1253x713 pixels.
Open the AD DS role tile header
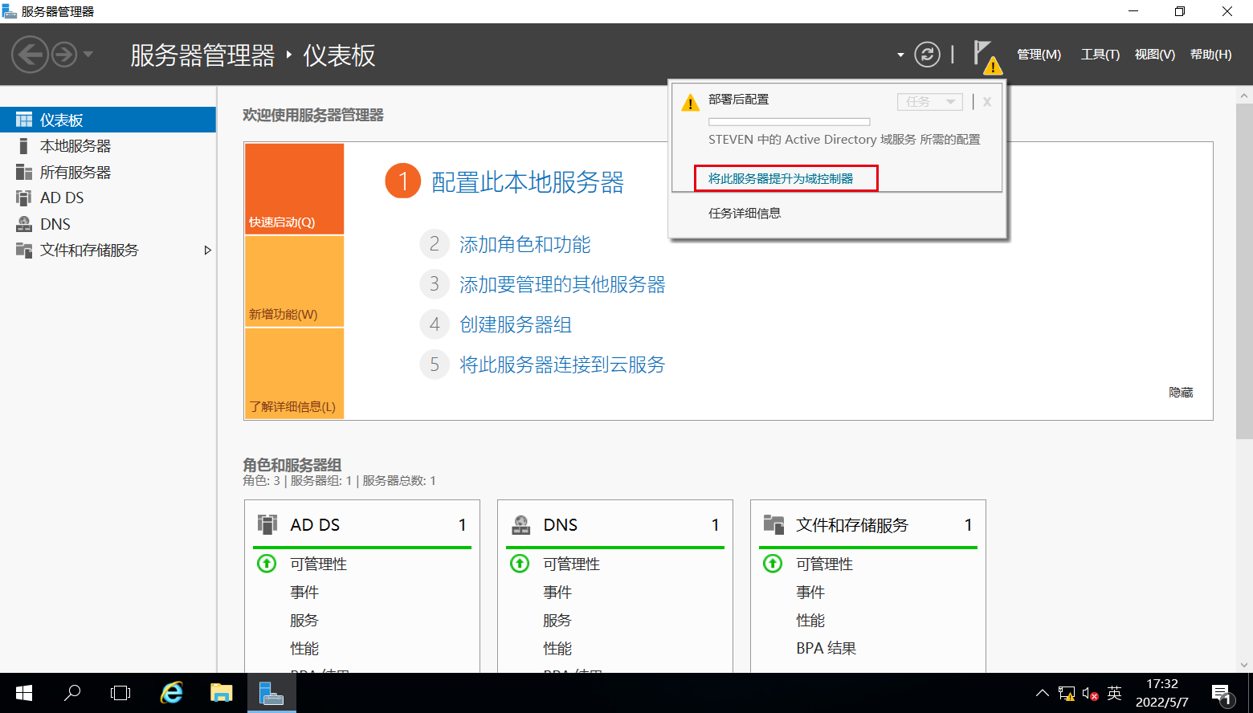click(x=362, y=524)
